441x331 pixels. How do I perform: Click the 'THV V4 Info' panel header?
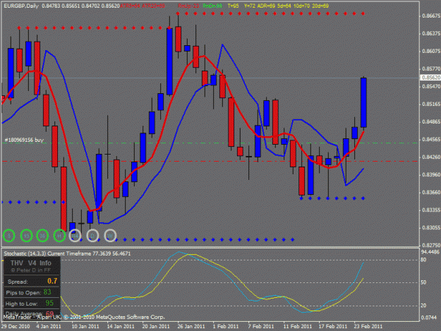[31, 263]
